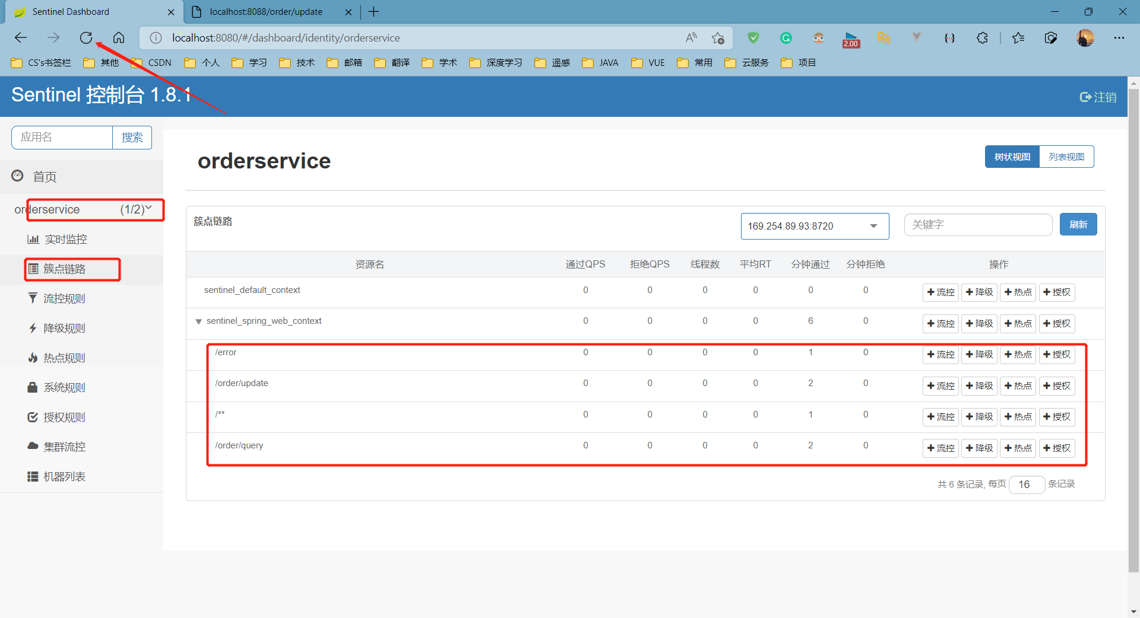Open the browser settings and more menu
The image size is (1140, 618).
(x=1119, y=38)
